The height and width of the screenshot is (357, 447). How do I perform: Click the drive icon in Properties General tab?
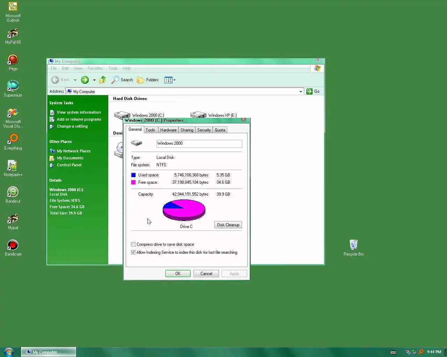coord(137,143)
